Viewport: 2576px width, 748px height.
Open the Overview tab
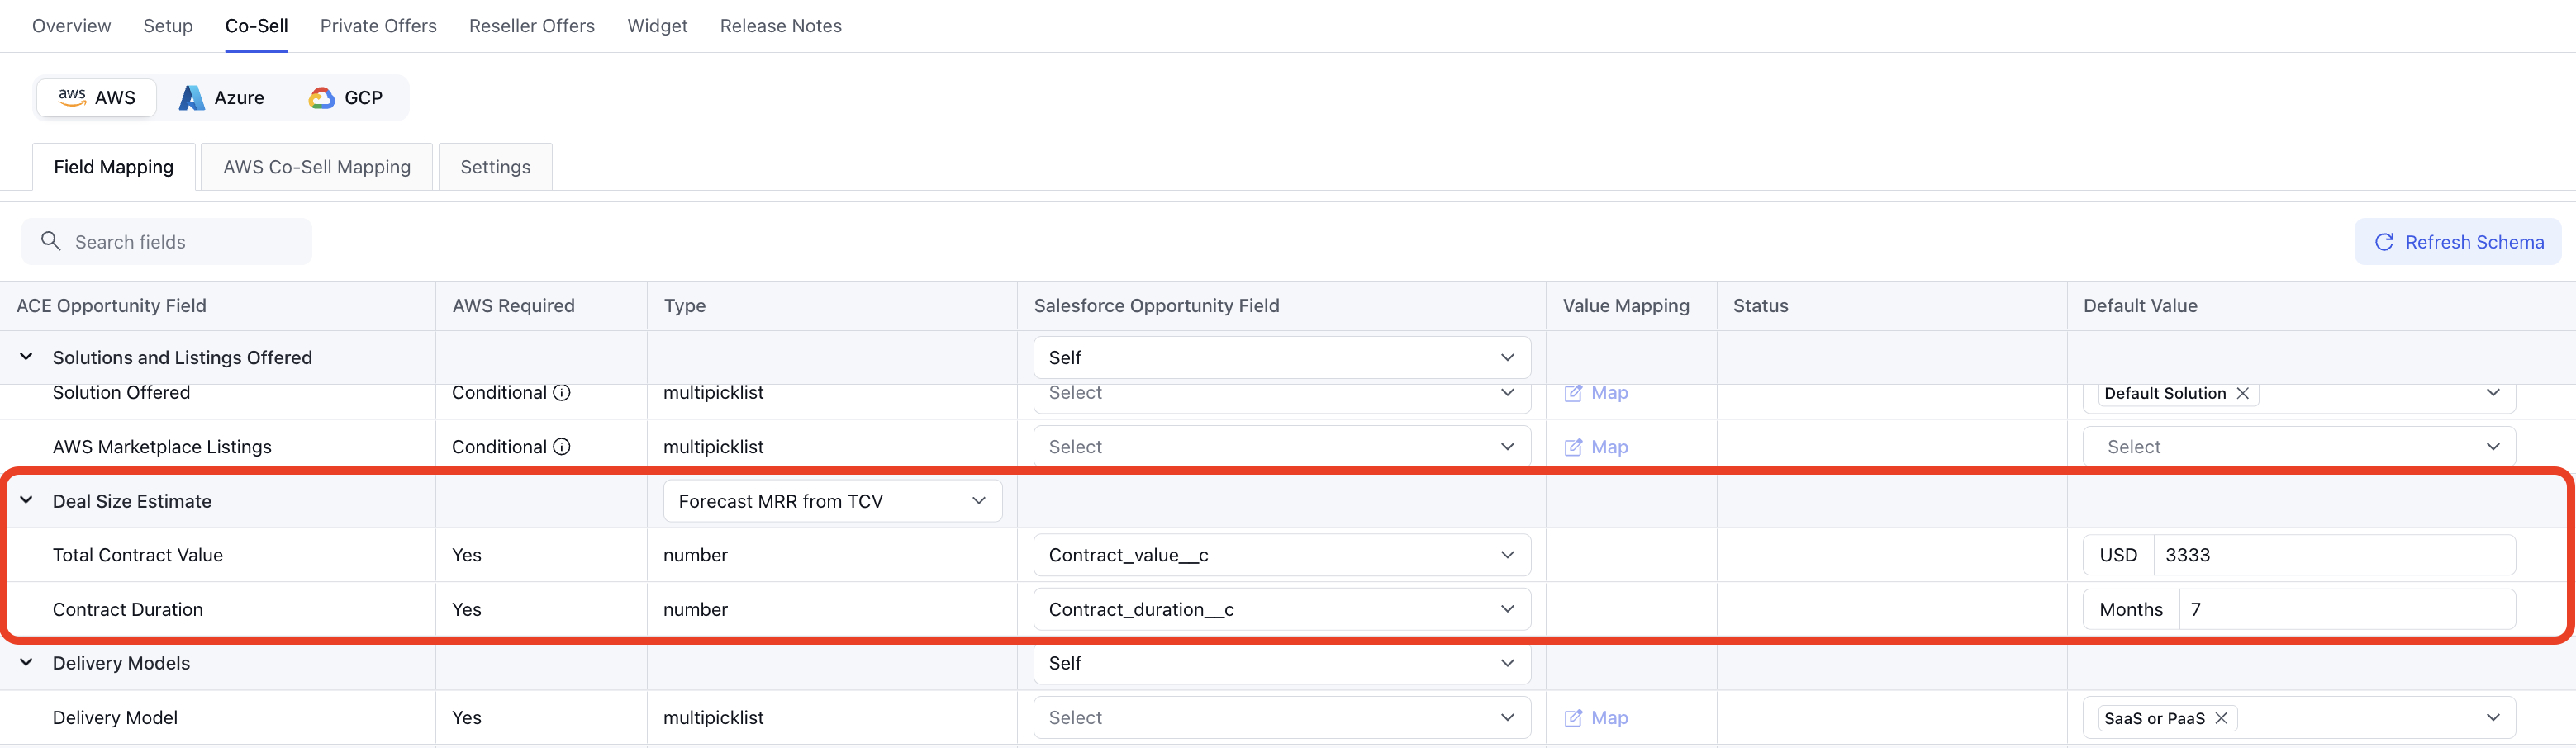pos(71,26)
